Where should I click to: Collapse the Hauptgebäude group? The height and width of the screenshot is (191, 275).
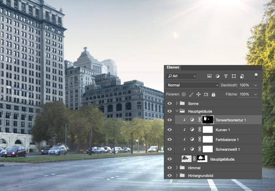click(x=177, y=111)
